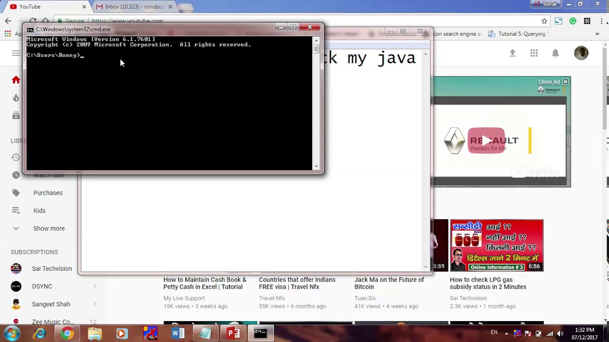Go back in Chrome

point(8,21)
